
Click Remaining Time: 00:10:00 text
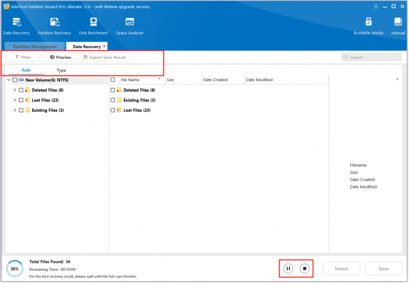pyautogui.click(x=53, y=269)
